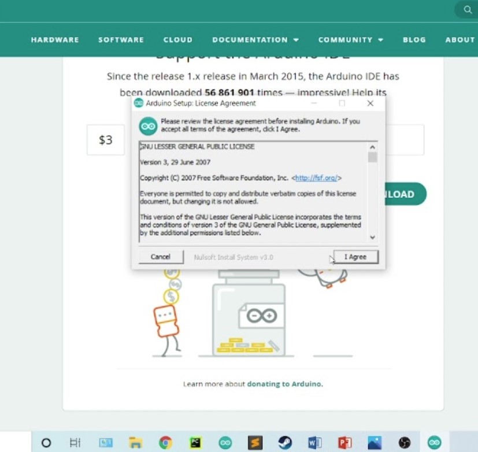The image size is (478, 452).
Task: Close the Arduino Setup dialog
Action: [x=370, y=103]
